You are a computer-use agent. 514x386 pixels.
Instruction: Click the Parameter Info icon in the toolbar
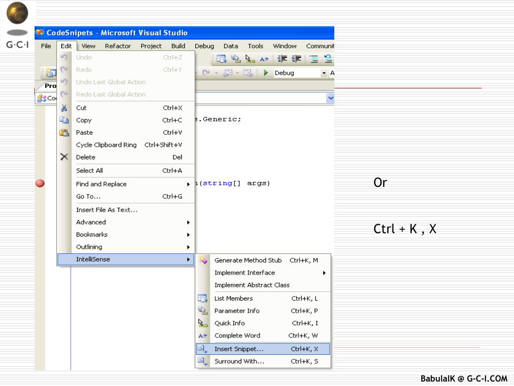(x=236, y=59)
